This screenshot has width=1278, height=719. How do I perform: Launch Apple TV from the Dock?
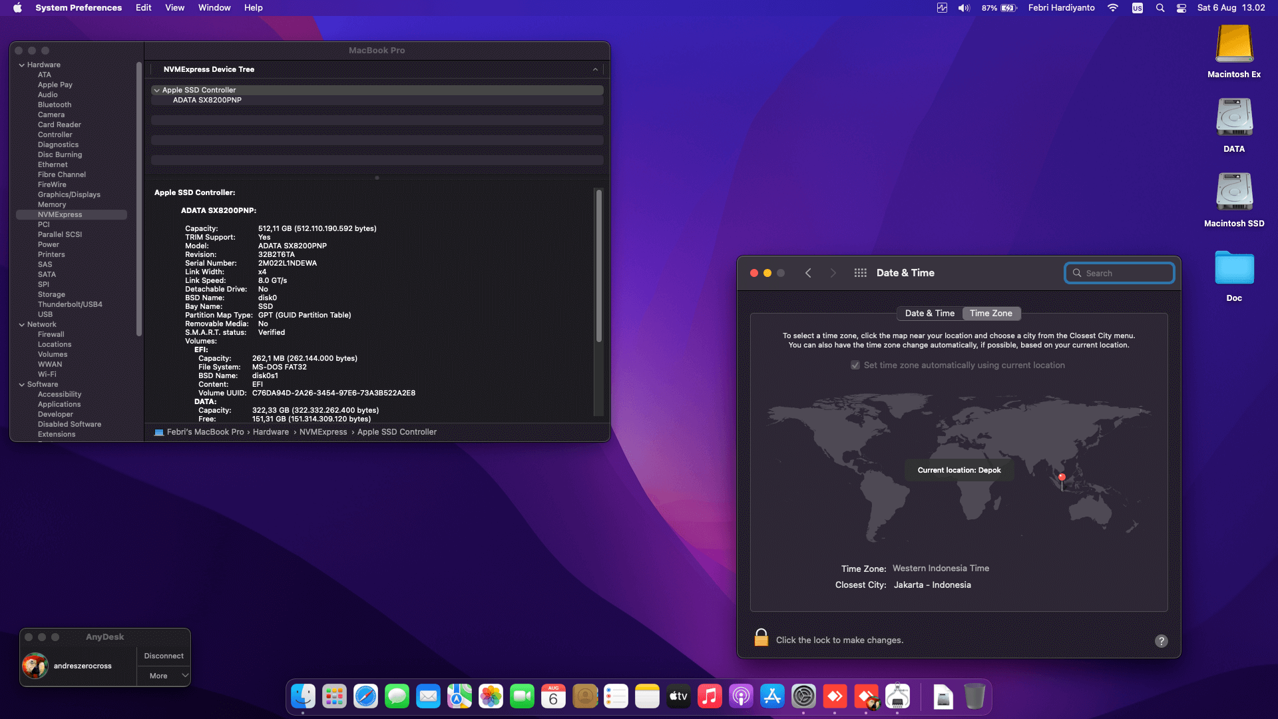click(678, 697)
